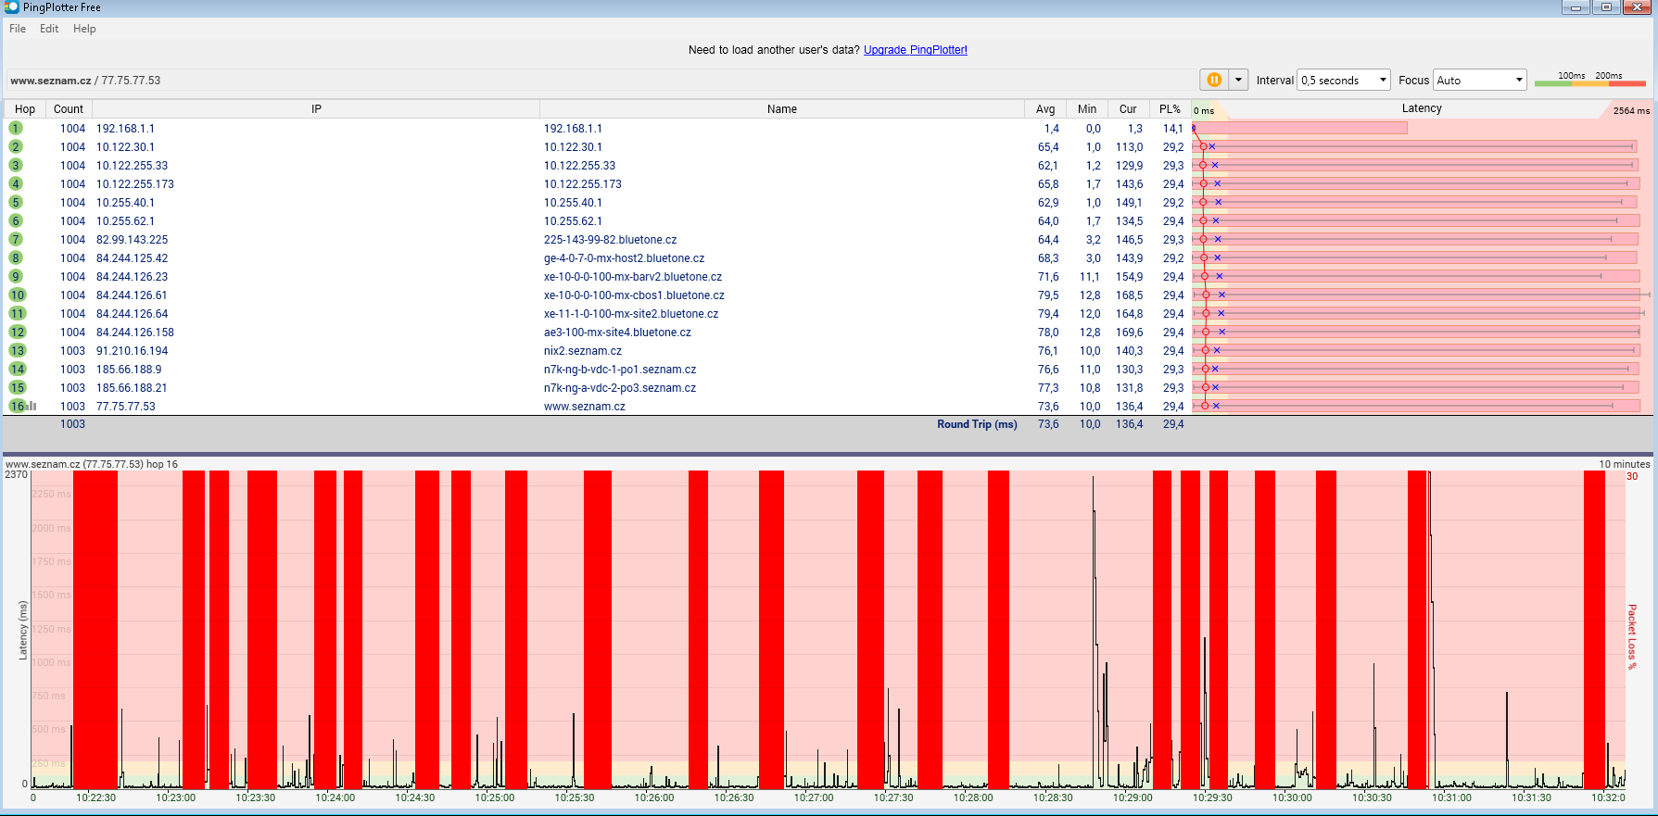Click the green hop 1 circle icon
The height and width of the screenshot is (816, 1658).
click(16, 129)
